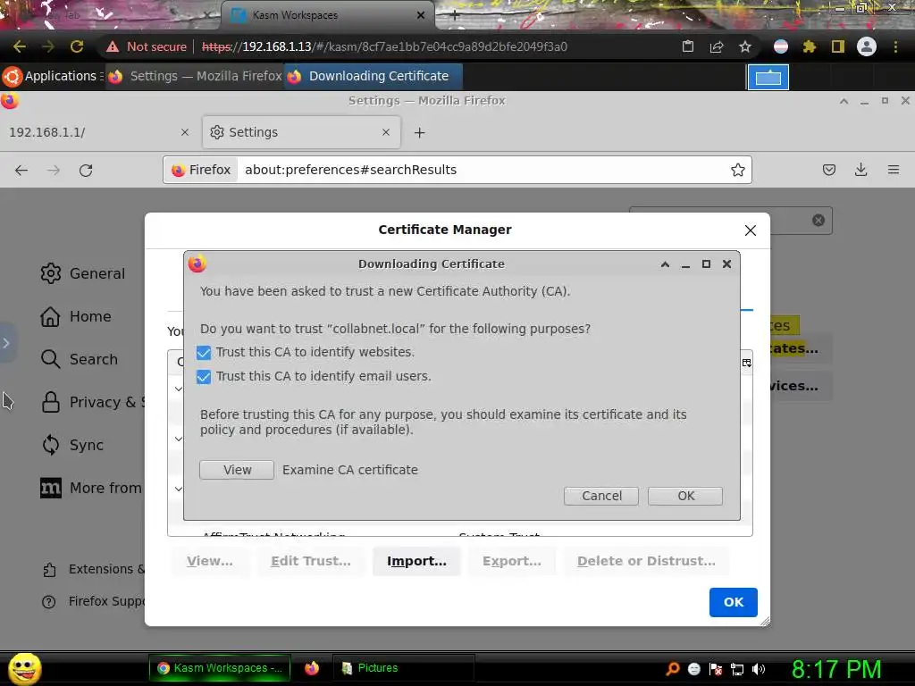Close the Kasm Workspaces Chrome tab

pyautogui.click(x=421, y=15)
